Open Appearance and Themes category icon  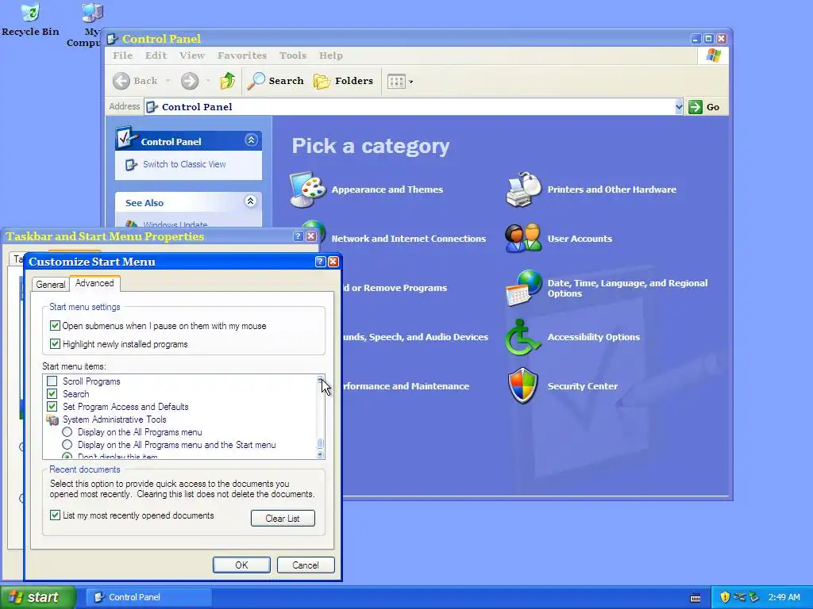point(307,190)
